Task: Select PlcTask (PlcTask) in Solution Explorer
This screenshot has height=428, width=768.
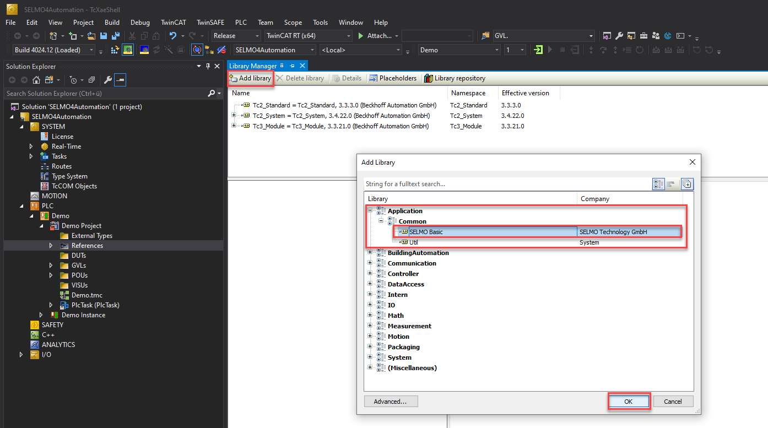Action: point(95,305)
